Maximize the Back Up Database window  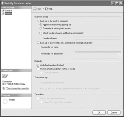point(117,3)
